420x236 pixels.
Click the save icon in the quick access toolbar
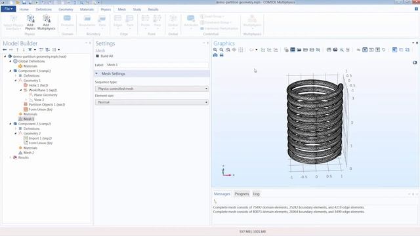pos(24,3)
